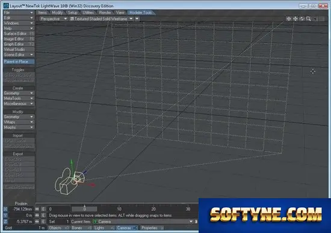Click the viewport move (pan) icon
Image resolution: width=331 pixels, height=233 pixels.
click(295, 19)
